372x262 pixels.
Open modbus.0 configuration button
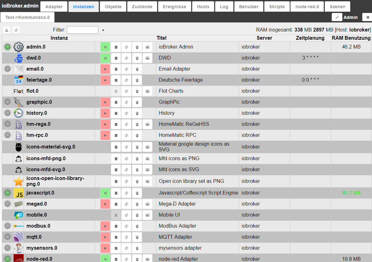(x=116, y=226)
